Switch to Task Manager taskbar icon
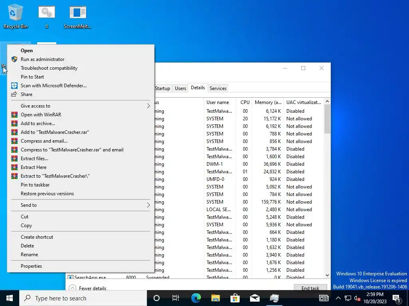The image size is (409, 306). (x=274, y=298)
